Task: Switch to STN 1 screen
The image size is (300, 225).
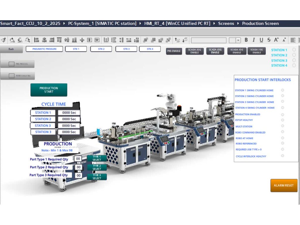Action: pos(76,49)
